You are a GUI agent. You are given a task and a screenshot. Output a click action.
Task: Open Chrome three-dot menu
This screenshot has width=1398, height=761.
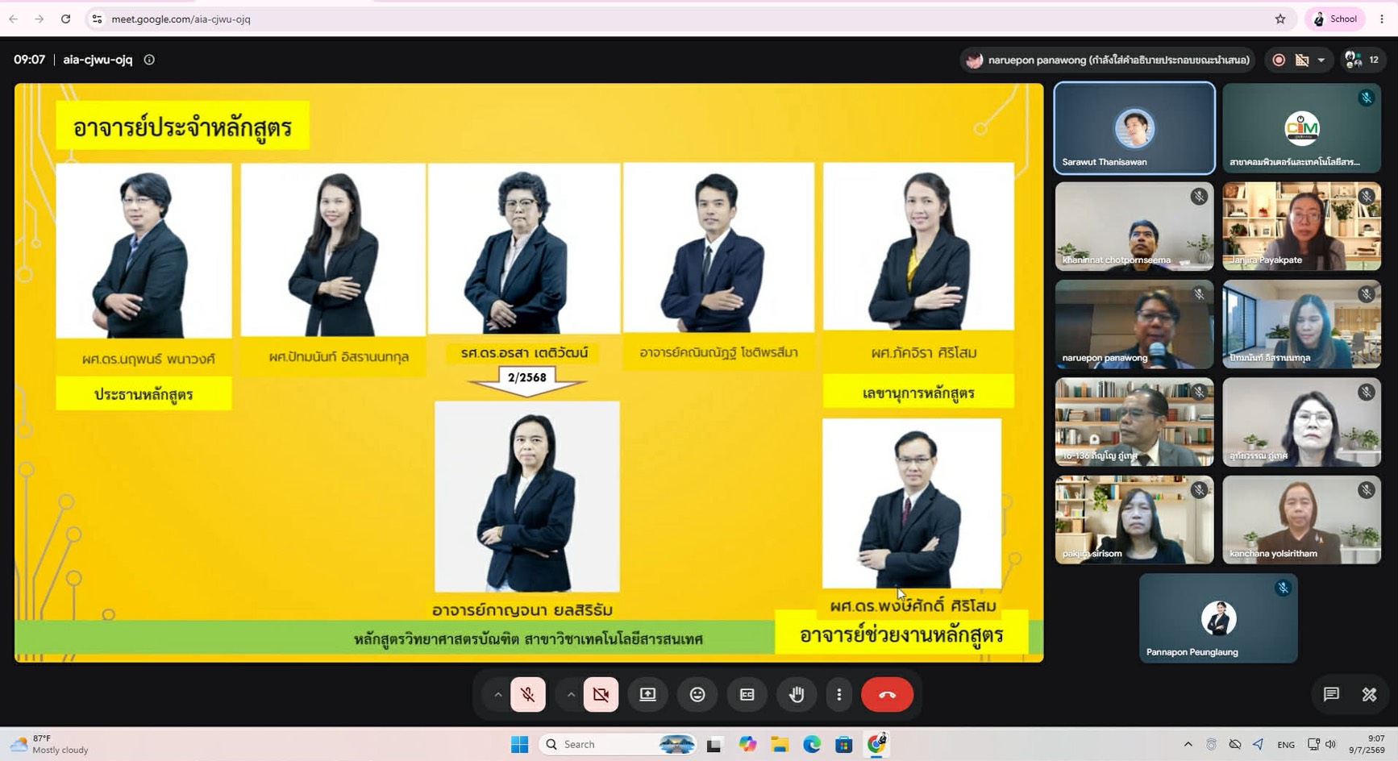1382,19
